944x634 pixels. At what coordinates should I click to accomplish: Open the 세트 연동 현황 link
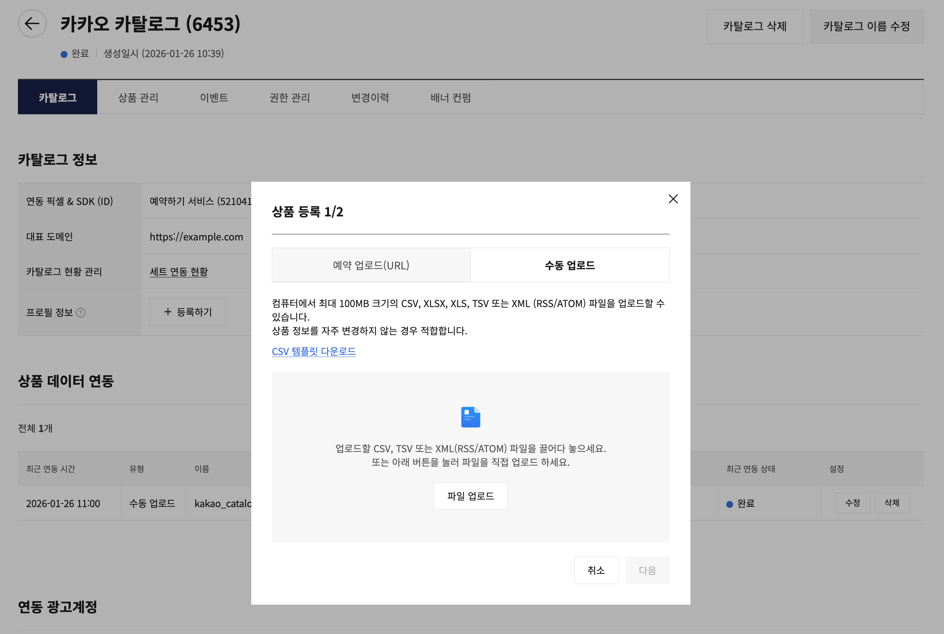coord(179,272)
